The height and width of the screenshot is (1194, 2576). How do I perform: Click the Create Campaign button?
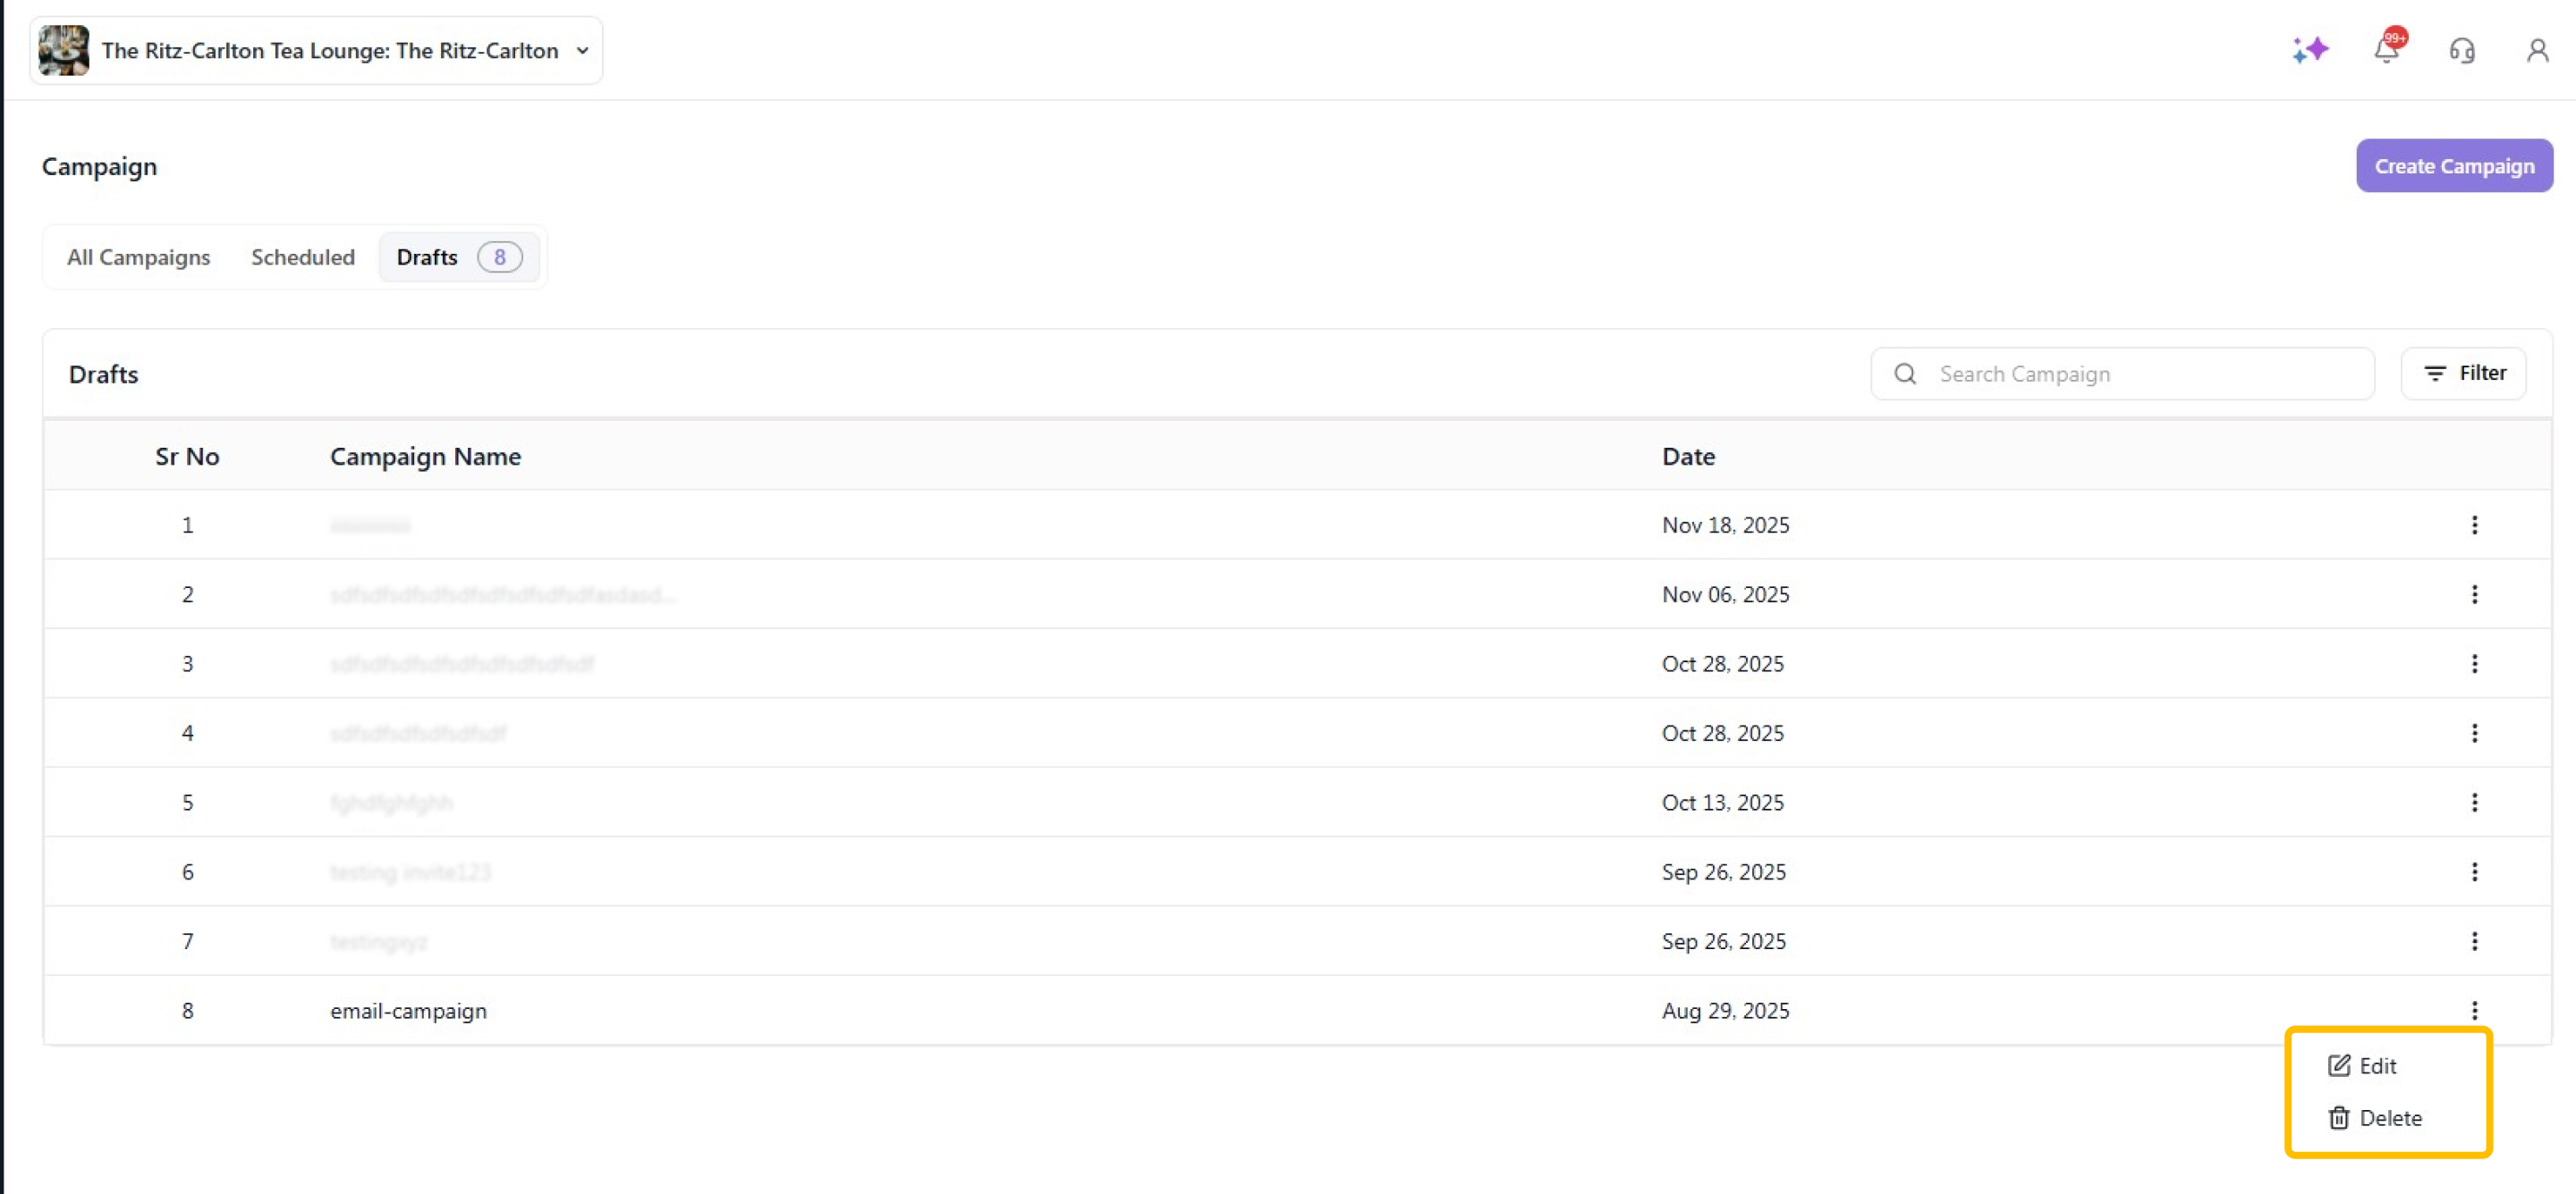click(x=2453, y=166)
